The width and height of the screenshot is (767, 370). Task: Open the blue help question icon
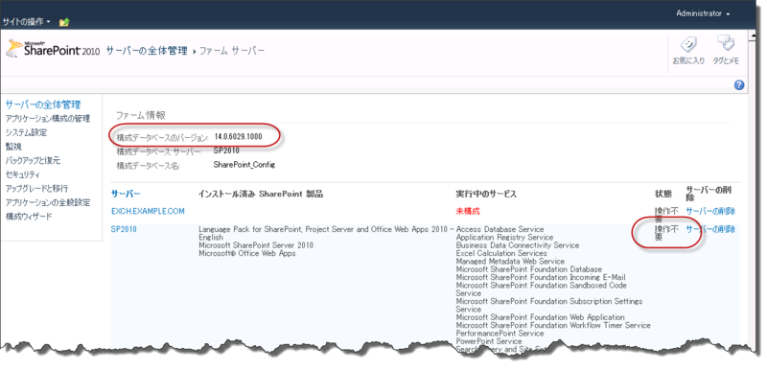tap(738, 85)
